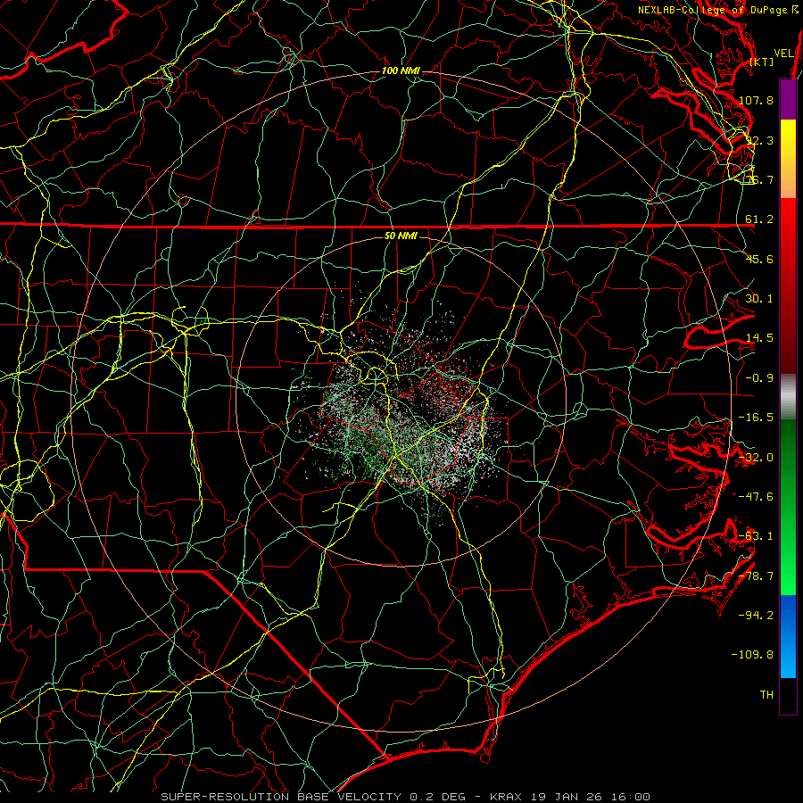Select the -16.5 velocity scale value
Image resolution: width=803 pixels, height=803 pixels.
click(756, 418)
